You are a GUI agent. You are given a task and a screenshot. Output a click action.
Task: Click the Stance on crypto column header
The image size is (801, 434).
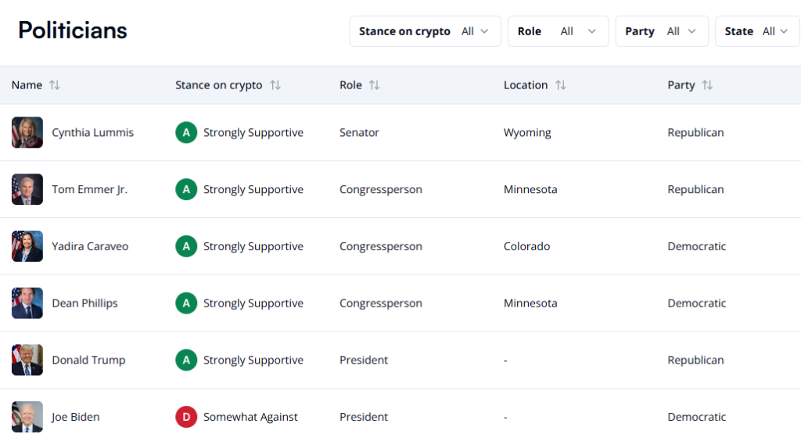(x=219, y=85)
